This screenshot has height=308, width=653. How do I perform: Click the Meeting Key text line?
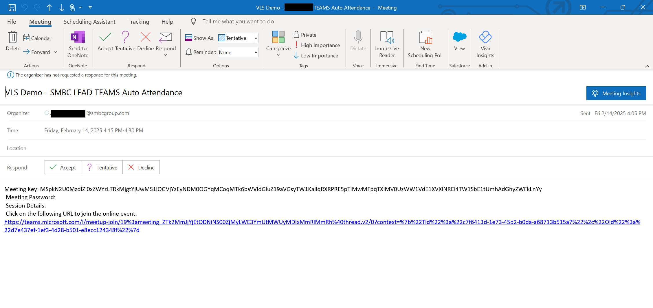[273, 189]
